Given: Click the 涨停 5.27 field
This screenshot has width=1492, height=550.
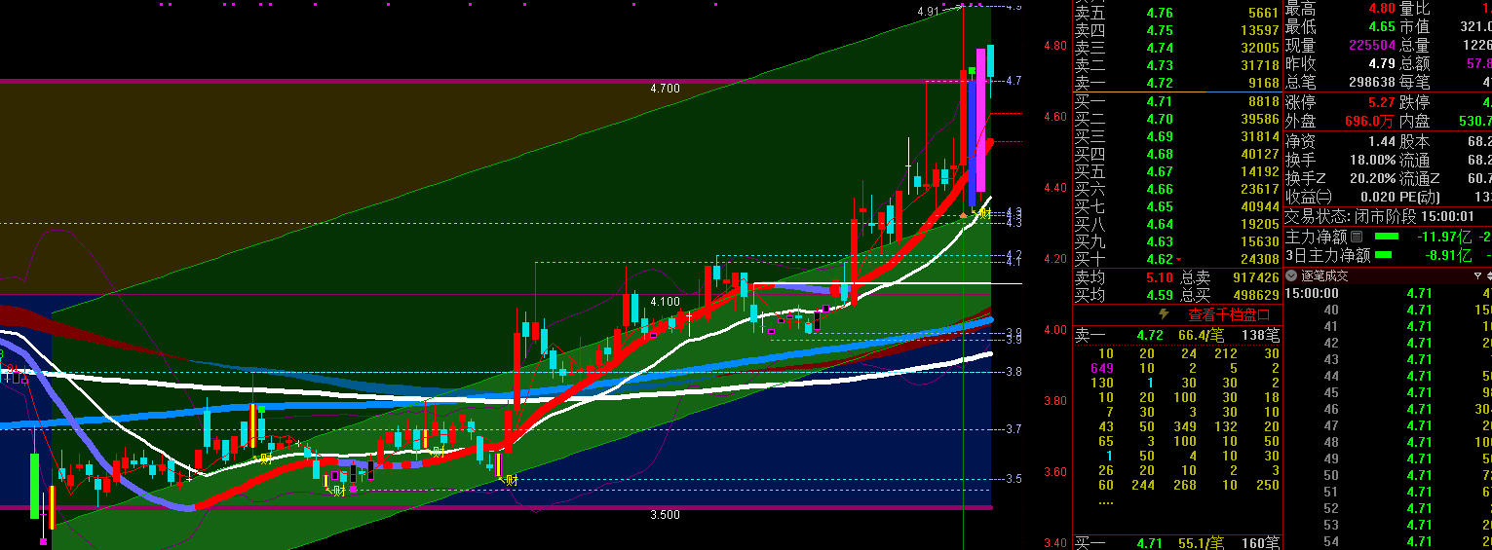Looking at the screenshot, I should click(1340, 102).
